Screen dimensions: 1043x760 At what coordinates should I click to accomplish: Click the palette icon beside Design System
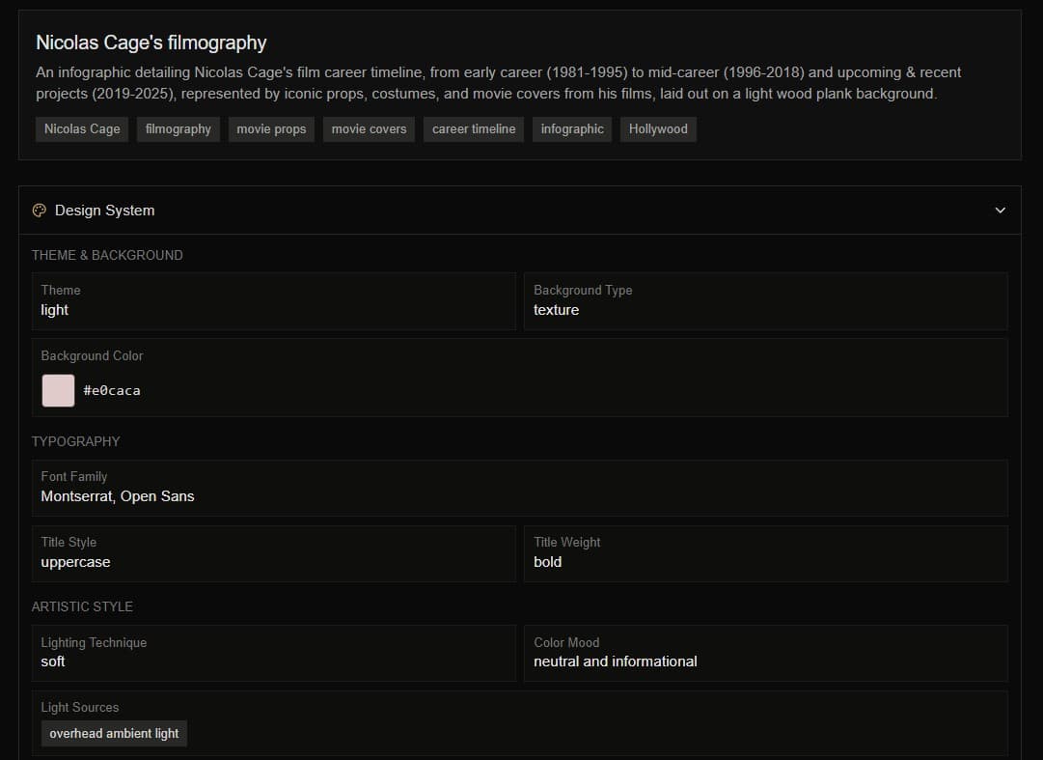(x=40, y=211)
